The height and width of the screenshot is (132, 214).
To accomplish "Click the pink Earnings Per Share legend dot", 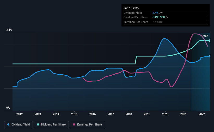I will [74, 124].
